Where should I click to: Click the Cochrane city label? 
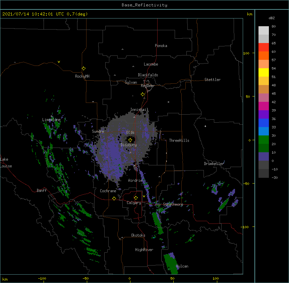tap(108, 191)
